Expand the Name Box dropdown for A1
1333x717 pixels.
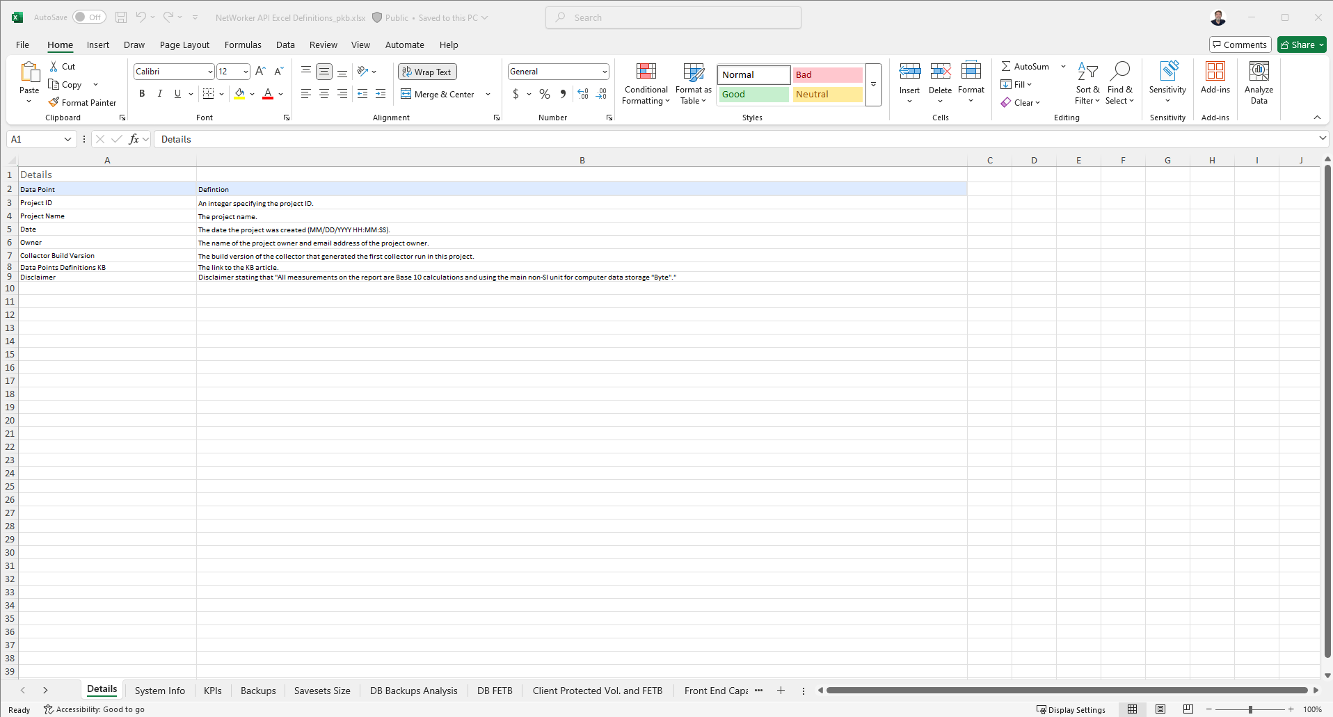click(x=67, y=139)
